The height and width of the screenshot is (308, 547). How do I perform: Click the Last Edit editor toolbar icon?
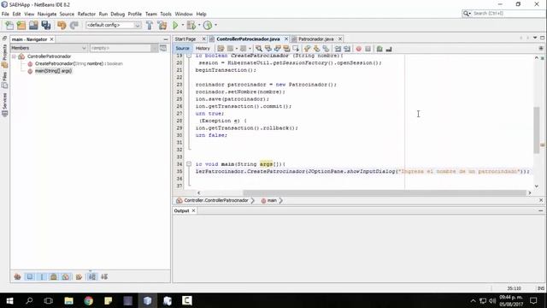pos(221,49)
